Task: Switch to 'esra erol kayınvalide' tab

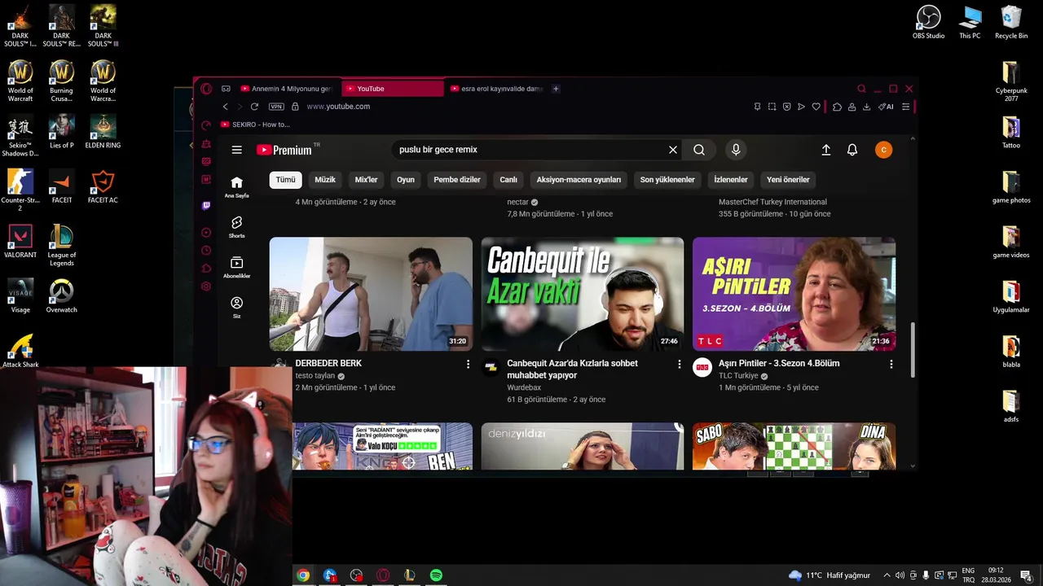Action: point(496,89)
